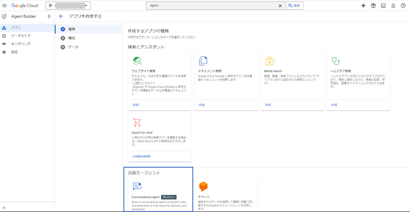
Task: Go back using the arrow beside アプリを作成する
Action: 61,17
